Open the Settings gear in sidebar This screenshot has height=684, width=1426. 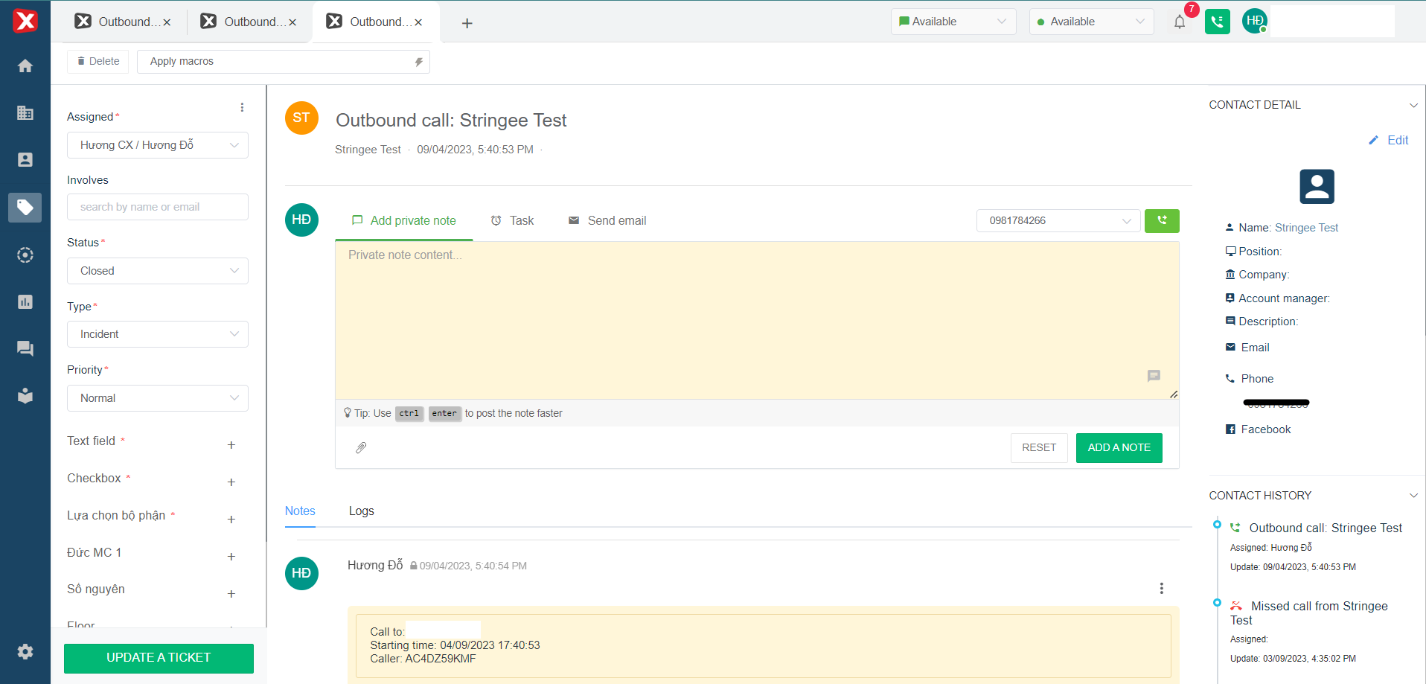[x=25, y=652]
